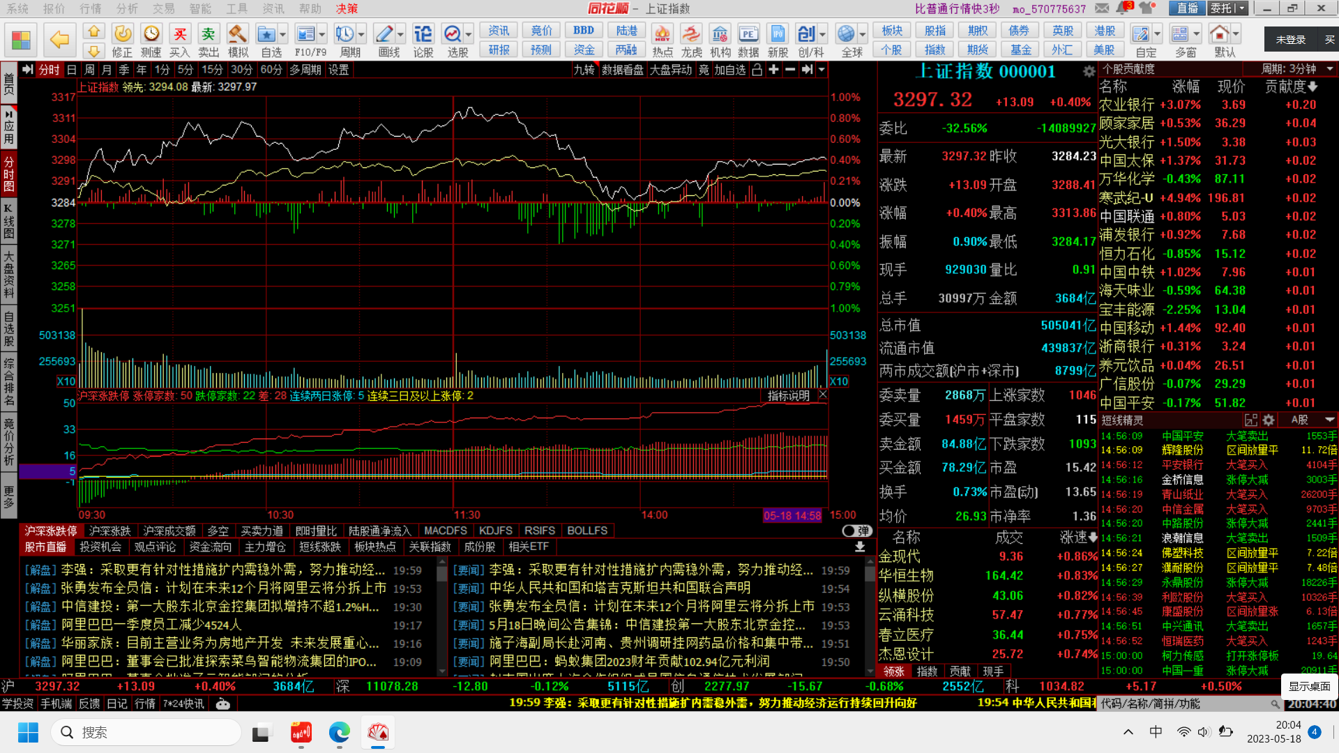Click the Windows taskbar 搜索 box
Image resolution: width=1339 pixels, height=753 pixels.
(x=146, y=732)
